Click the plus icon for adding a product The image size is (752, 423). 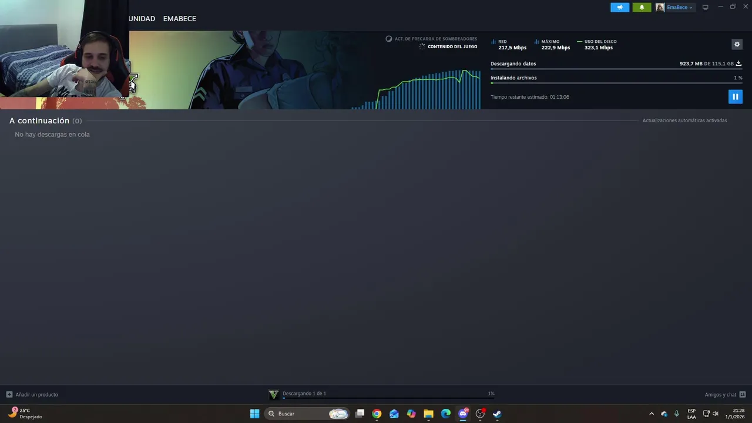[x=9, y=395]
